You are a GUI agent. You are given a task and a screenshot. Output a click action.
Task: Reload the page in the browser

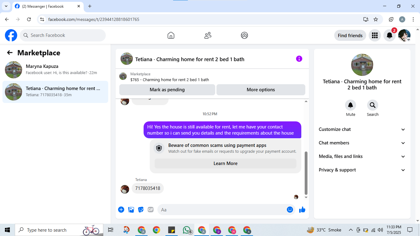29,19
